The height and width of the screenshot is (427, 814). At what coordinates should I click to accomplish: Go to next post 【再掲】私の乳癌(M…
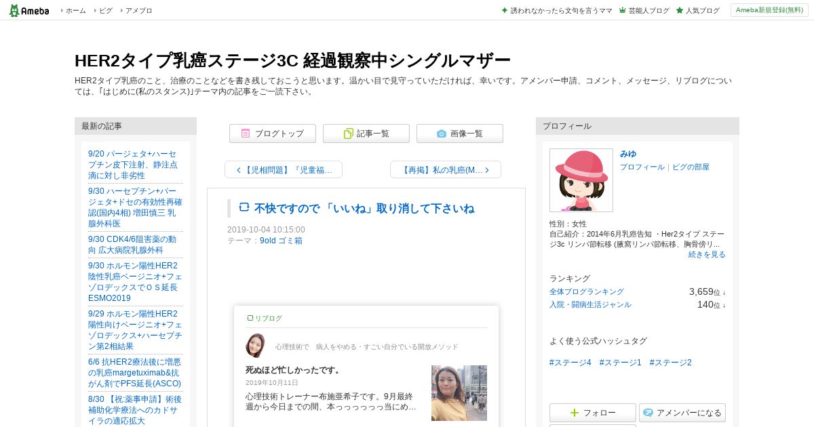(446, 169)
